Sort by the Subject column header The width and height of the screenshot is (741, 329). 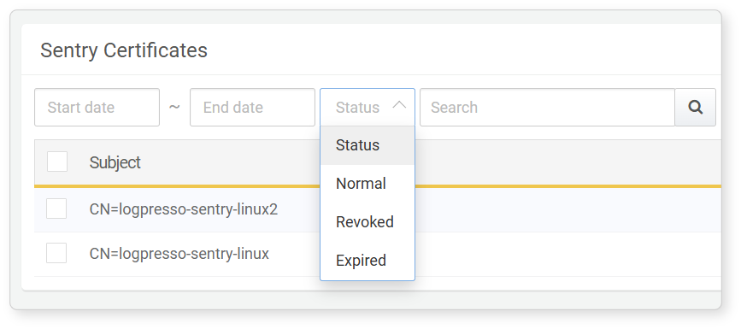[x=115, y=162]
